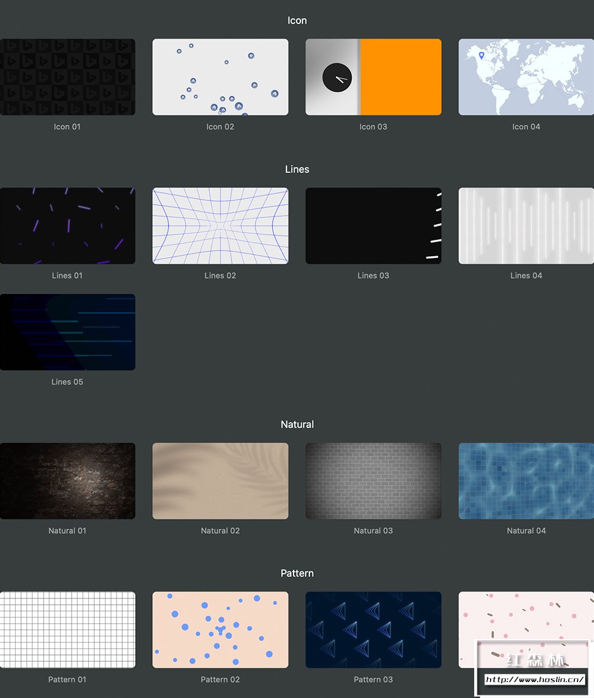Pick the Lines 03 black thumbnail
This screenshot has width=594, height=698.
[x=373, y=226]
